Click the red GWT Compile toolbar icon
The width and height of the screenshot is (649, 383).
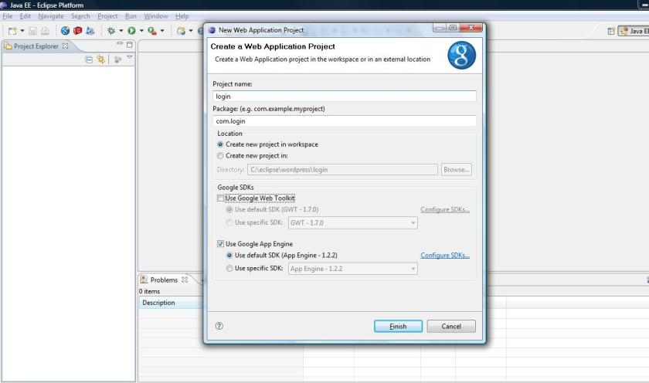pyautogui.click(x=78, y=31)
